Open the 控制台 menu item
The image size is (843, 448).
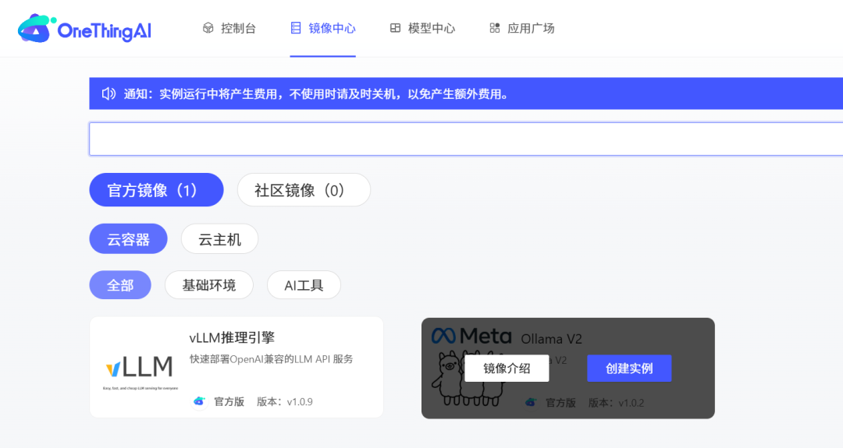(238, 28)
